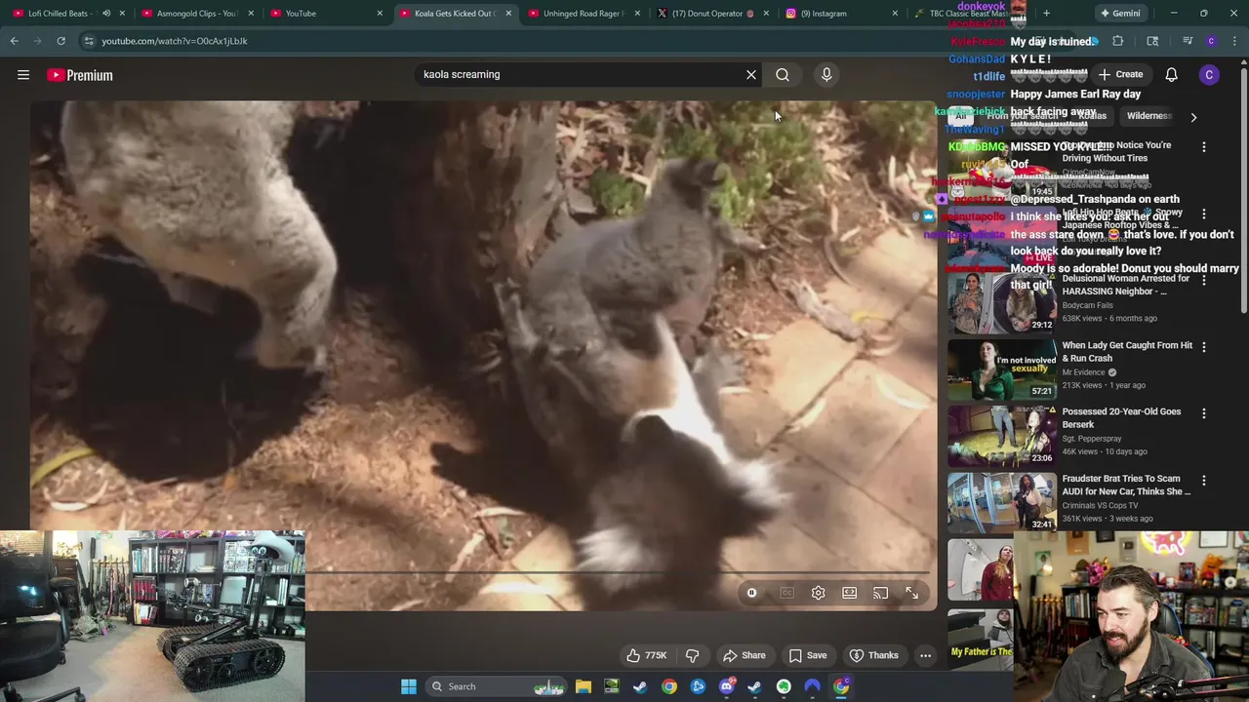Click the youtube.com address bar URL
Viewport: 1249px width, 702px height.
tap(175, 41)
